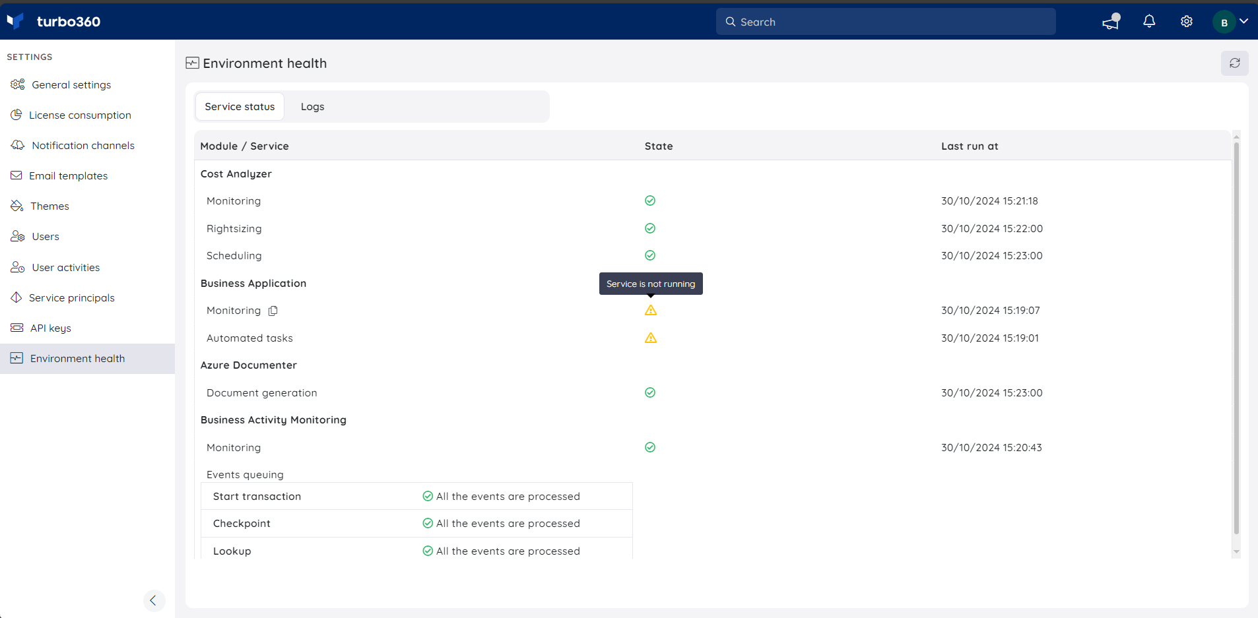Click the Automated tasks row label
The width and height of the screenshot is (1258, 618).
249,338
